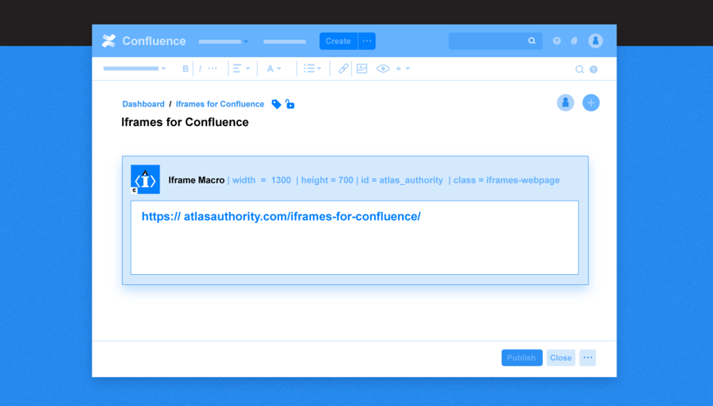This screenshot has width=713, height=406.
Task: Open the more options next to Create
Action: (x=367, y=41)
